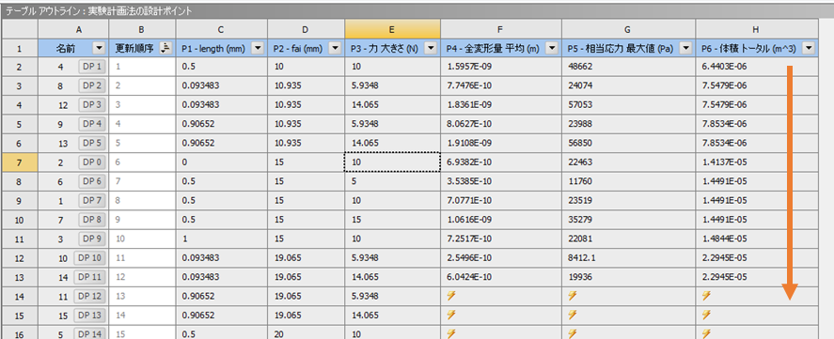Click the DP 14 button
834x339 pixels.
[90, 333]
